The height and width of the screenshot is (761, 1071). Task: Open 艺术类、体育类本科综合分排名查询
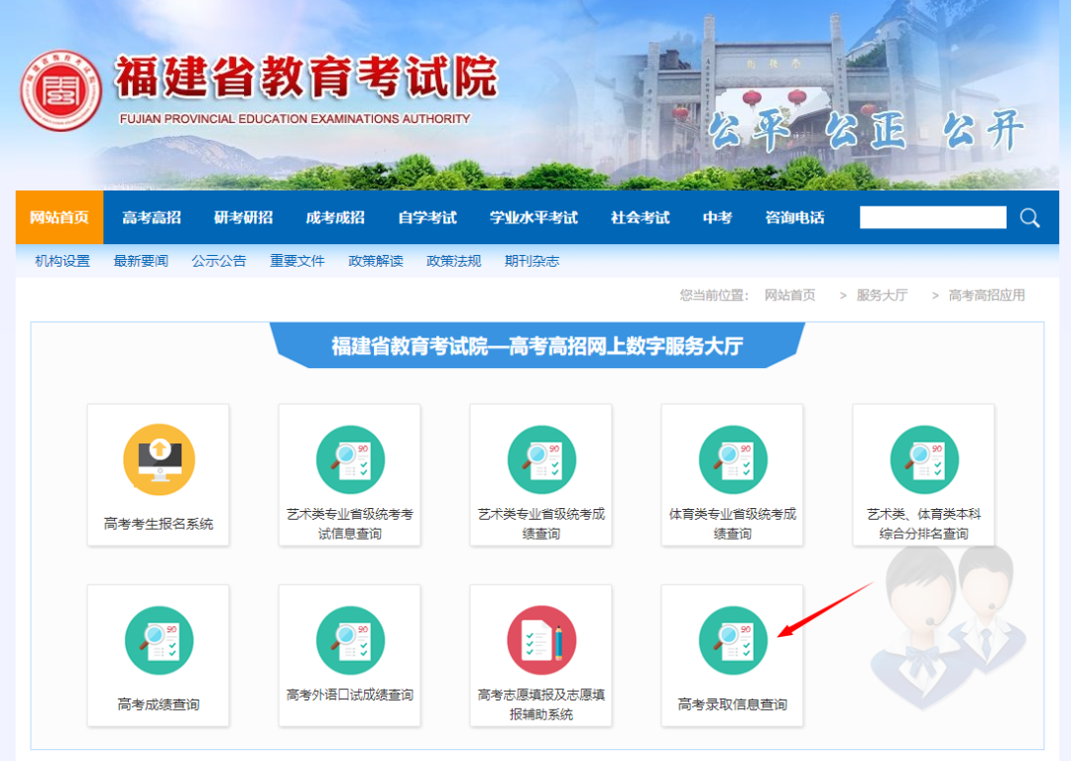point(923,475)
